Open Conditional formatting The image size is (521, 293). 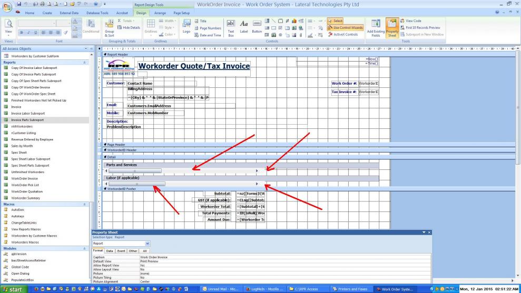[x=91, y=26]
